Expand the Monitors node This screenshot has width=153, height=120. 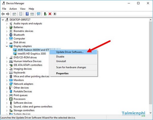7,80
